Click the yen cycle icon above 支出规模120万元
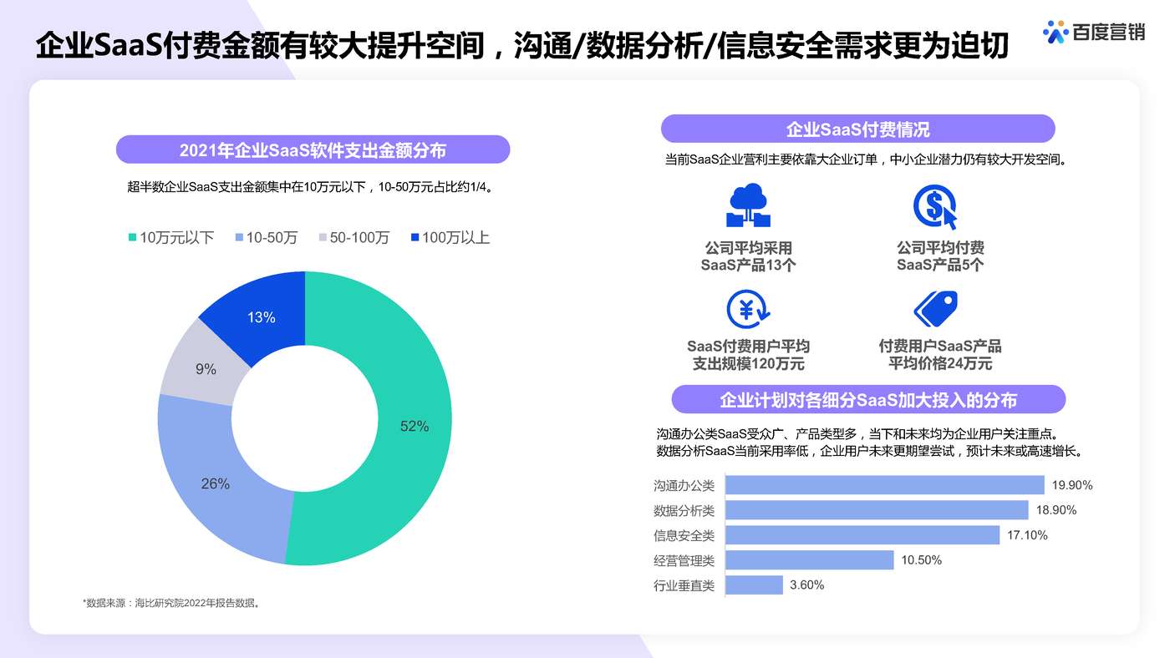 coord(748,309)
